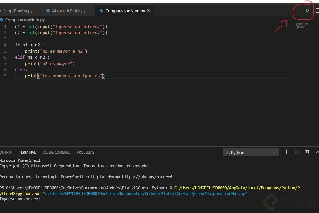The width and height of the screenshot is (319, 213).
Task: Open the OUTPUT panel tab
Action: [6, 152]
